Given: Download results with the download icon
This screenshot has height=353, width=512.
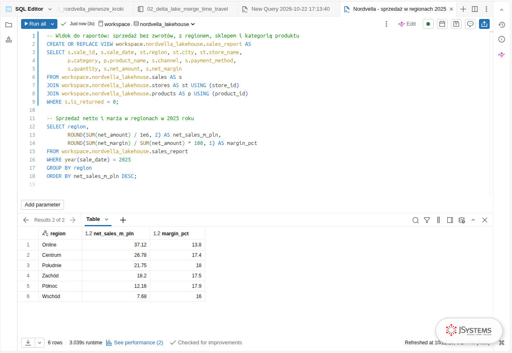Looking at the screenshot, I should tap(28, 343).
